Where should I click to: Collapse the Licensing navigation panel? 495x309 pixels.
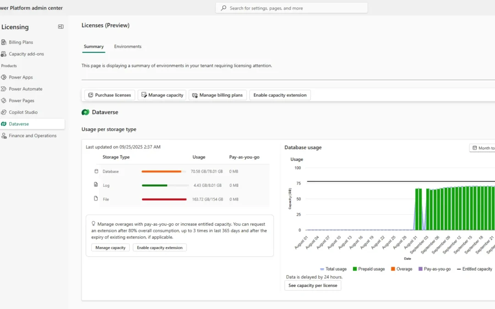[60, 27]
